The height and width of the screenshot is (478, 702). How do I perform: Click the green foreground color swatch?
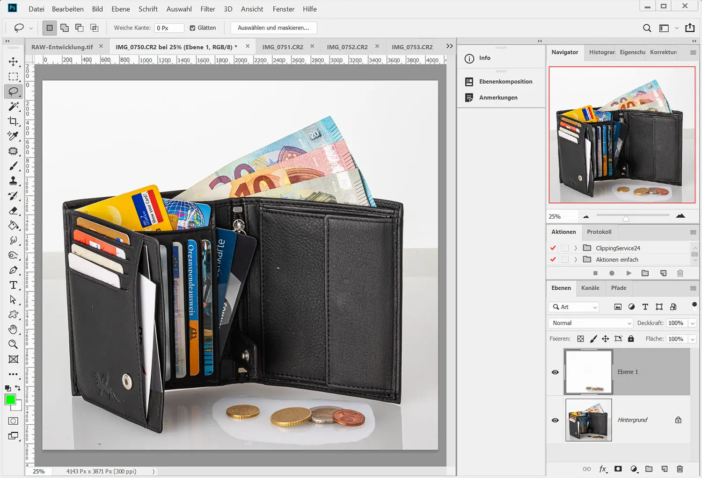(x=10, y=400)
